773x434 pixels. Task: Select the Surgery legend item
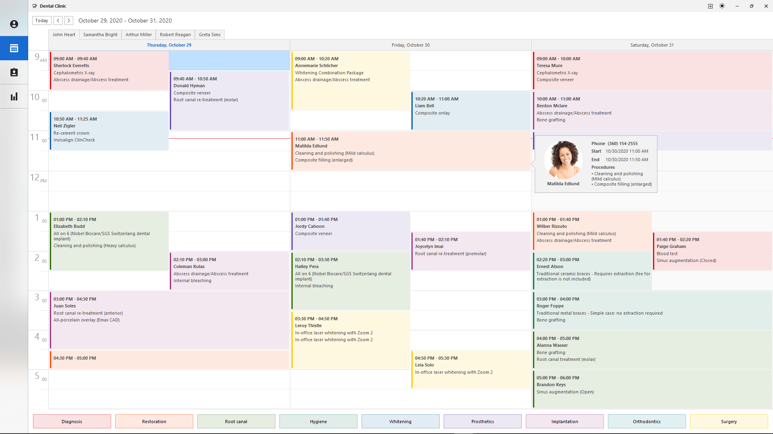(729, 421)
